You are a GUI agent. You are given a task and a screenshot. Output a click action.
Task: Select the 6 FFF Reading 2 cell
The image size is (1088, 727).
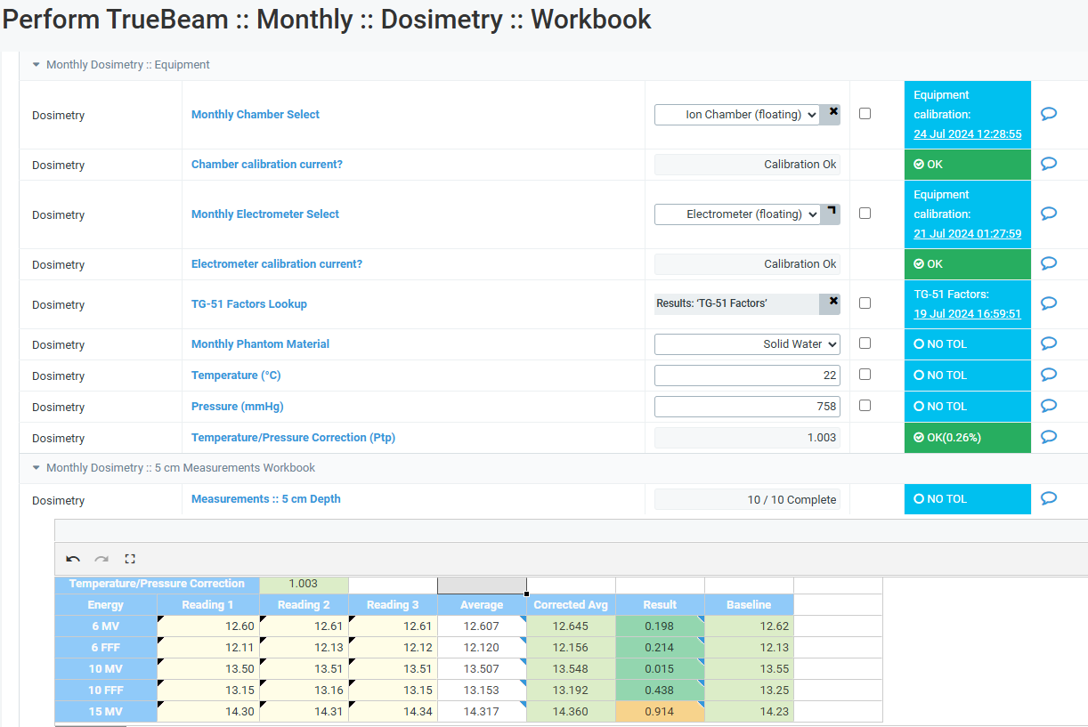coord(304,647)
